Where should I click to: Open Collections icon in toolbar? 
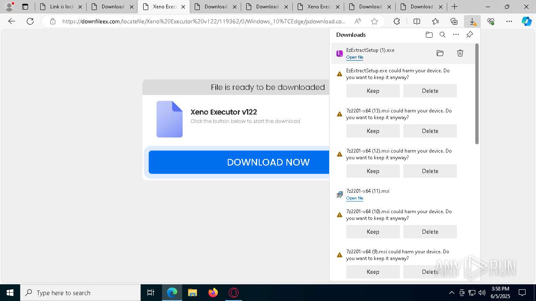click(454, 21)
